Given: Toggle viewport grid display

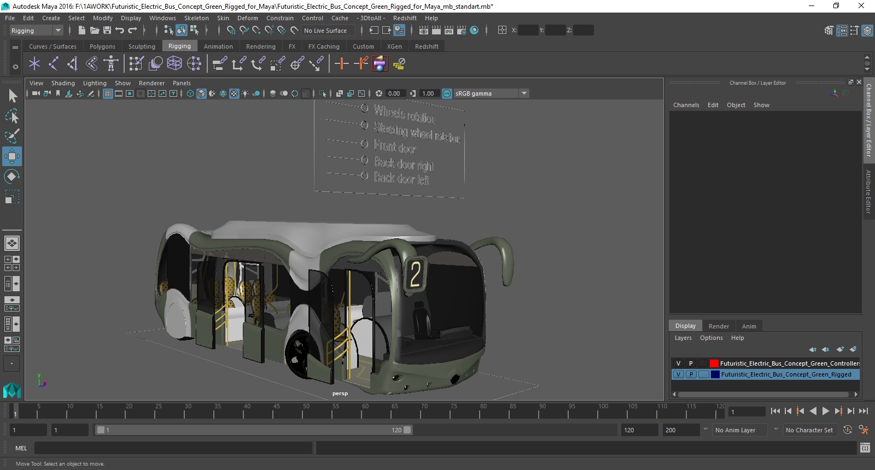Looking at the screenshot, I should point(108,93).
